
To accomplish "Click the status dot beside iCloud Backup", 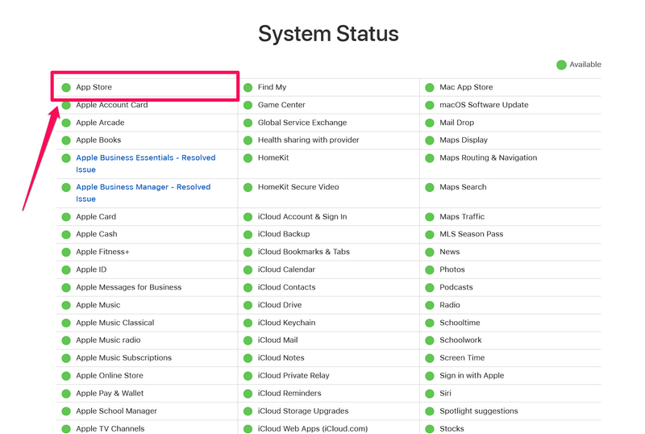I will 248,235.
